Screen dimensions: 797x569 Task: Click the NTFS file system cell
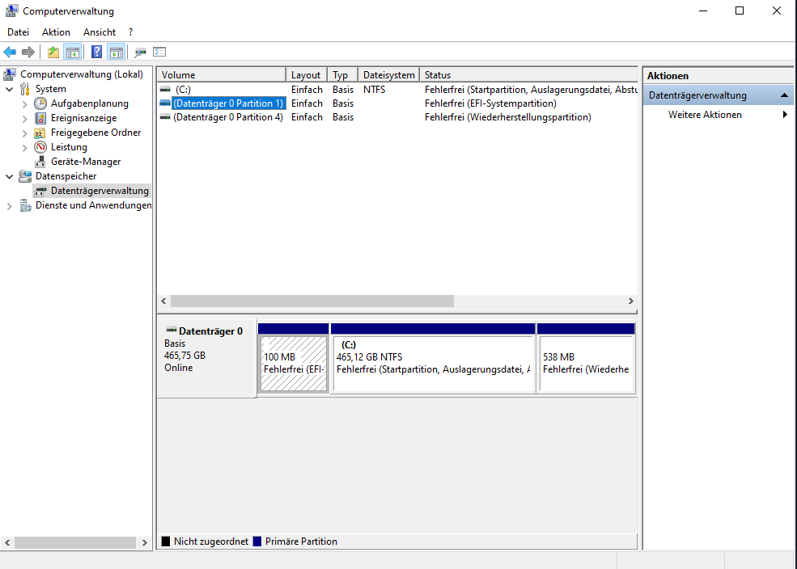pos(374,90)
